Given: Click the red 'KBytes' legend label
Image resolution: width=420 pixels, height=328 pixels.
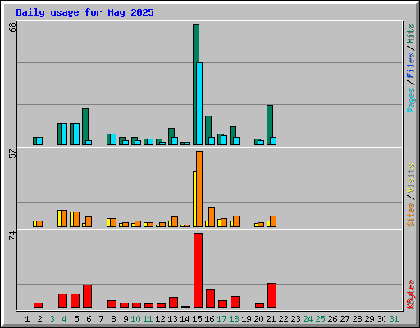Looking at the screenshot, I should tap(411, 294).
